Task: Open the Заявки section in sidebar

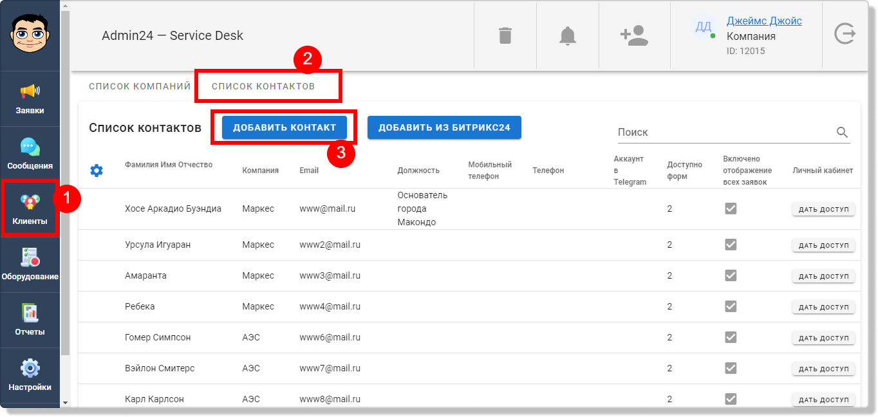Action: click(30, 98)
